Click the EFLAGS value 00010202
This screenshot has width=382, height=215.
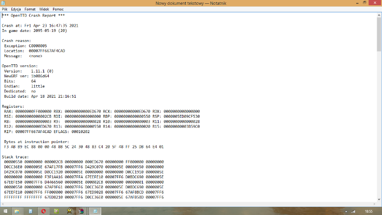coord(80,132)
